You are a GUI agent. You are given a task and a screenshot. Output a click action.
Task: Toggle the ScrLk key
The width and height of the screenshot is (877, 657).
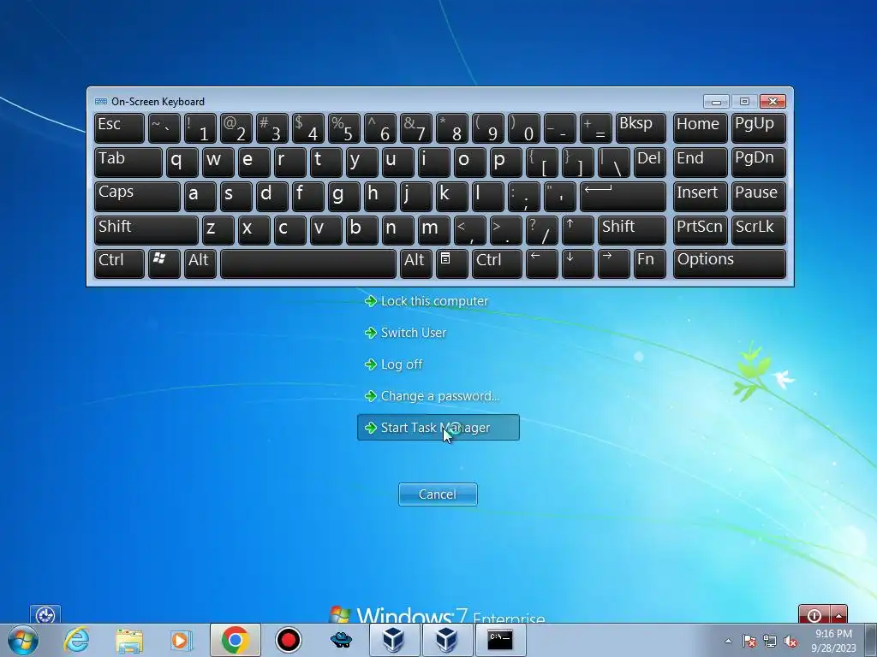[759, 230]
